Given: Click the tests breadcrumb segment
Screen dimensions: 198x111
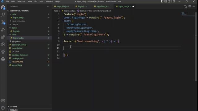Looking at the screenshot, I should (56, 11).
